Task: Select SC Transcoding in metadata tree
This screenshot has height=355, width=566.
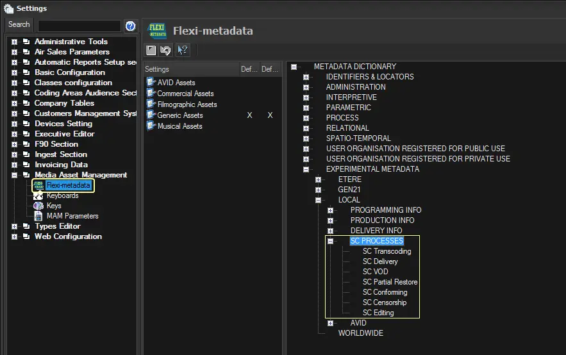Action: pos(387,251)
